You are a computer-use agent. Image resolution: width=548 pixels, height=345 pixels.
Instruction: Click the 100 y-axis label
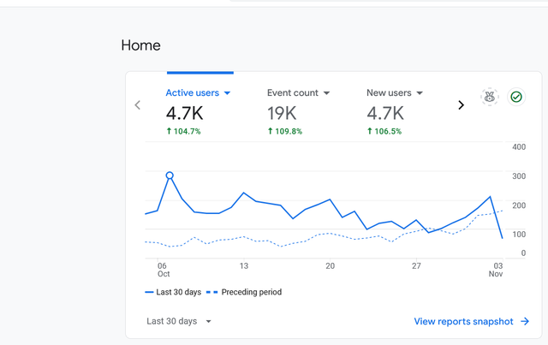pyautogui.click(x=519, y=235)
